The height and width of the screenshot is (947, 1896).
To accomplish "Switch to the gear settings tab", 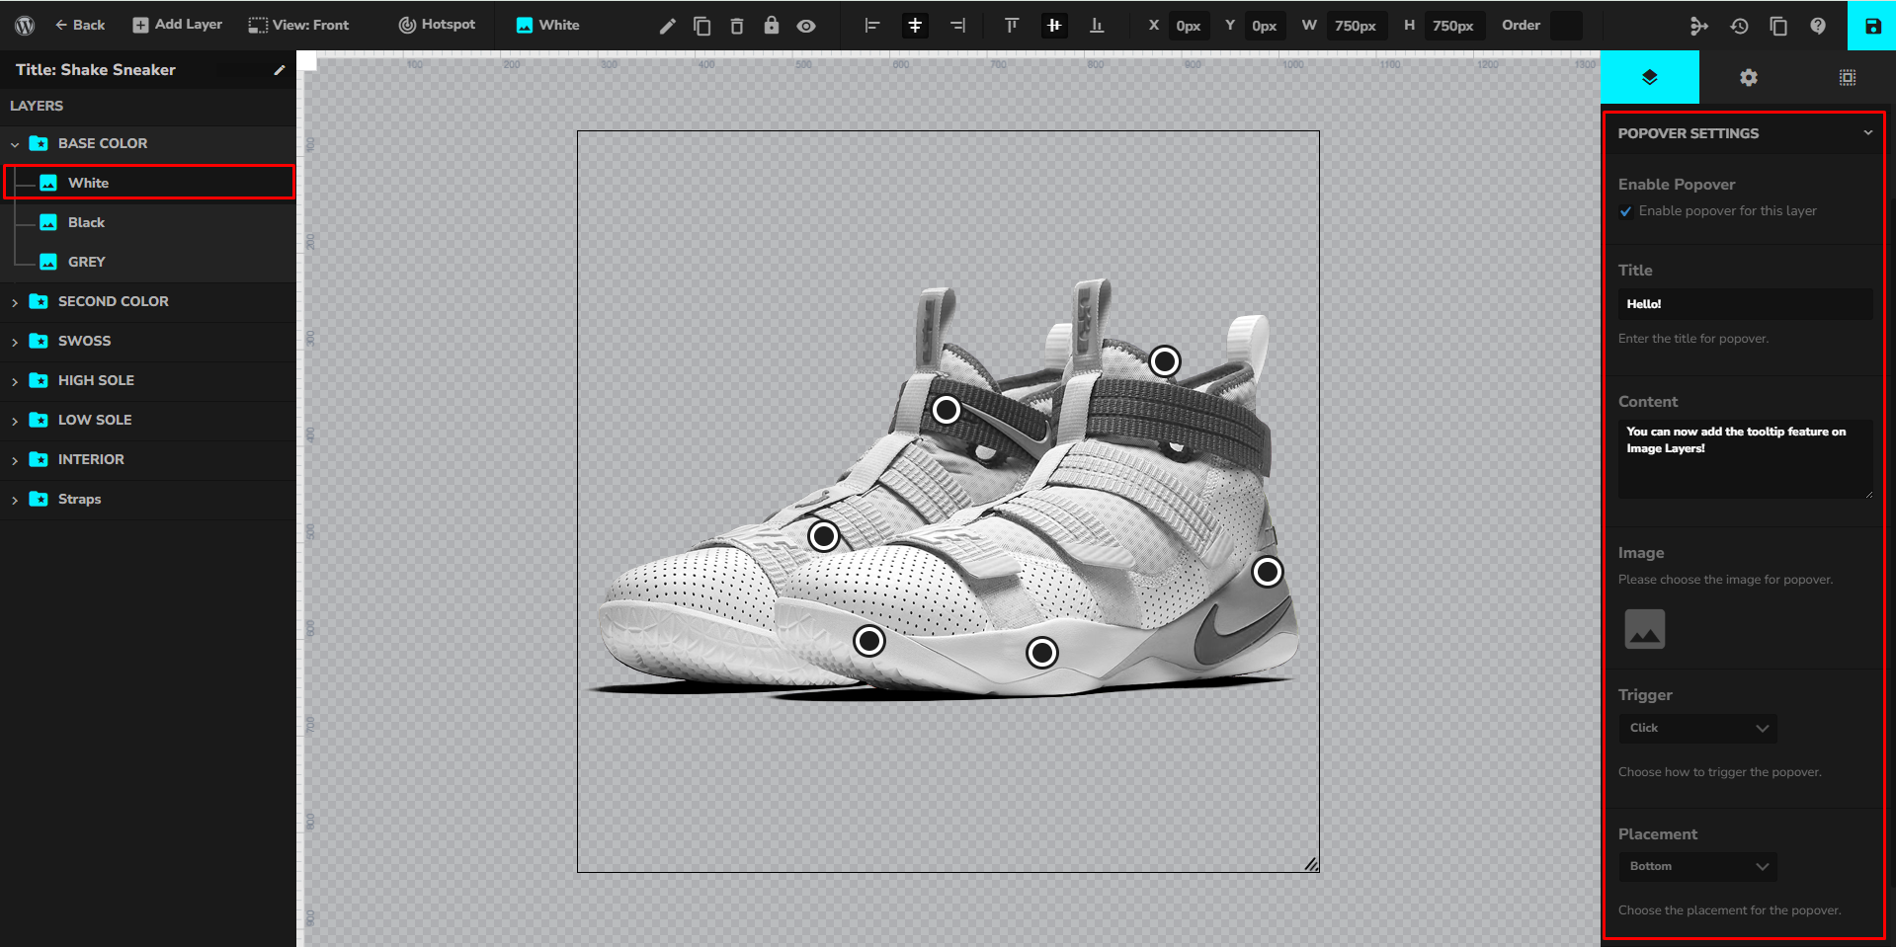I will pyautogui.click(x=1749, y=77).
